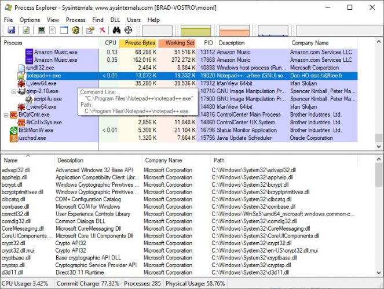Open the System Information graph icon
This screenshot has height=289, width=384.
point(41,30)
